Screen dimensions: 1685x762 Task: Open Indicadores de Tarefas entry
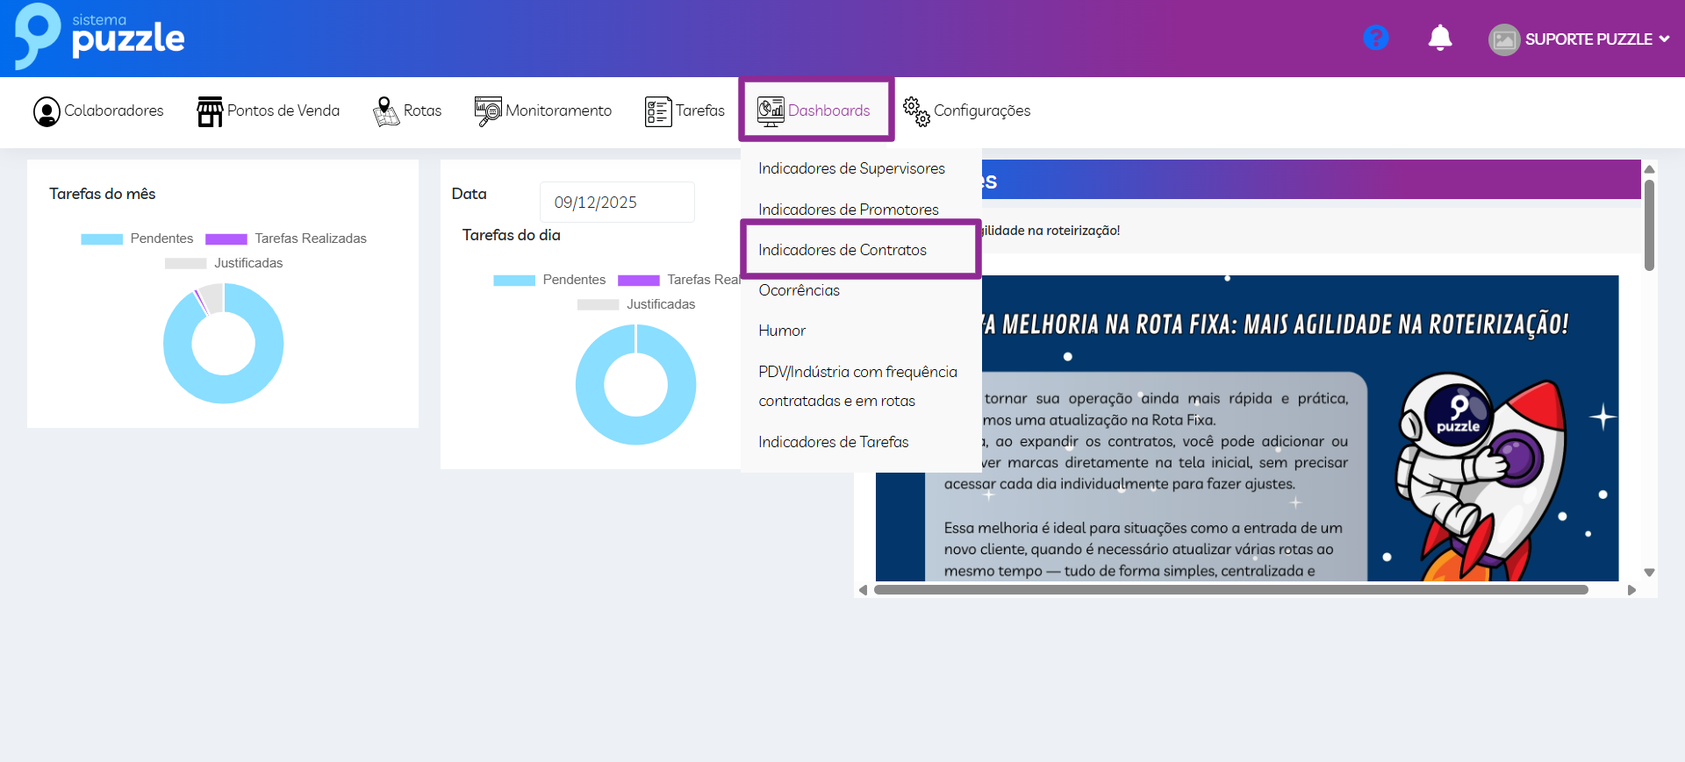pos(833,442)
